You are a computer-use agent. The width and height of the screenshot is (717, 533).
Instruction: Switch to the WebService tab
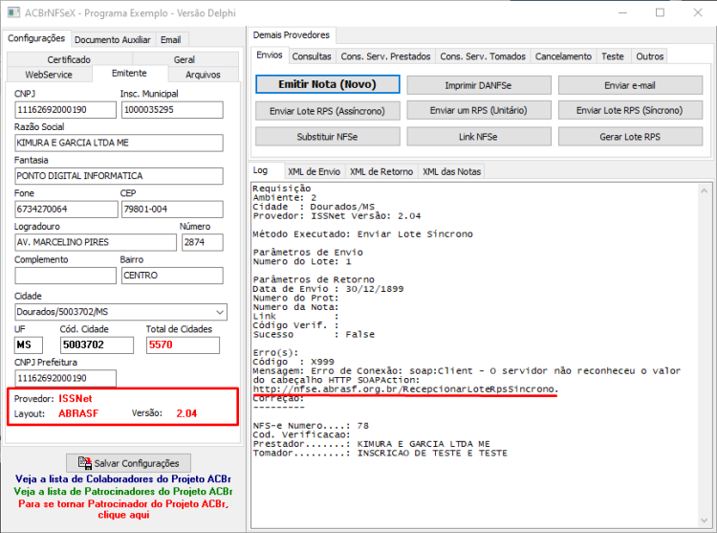[49, 75]
